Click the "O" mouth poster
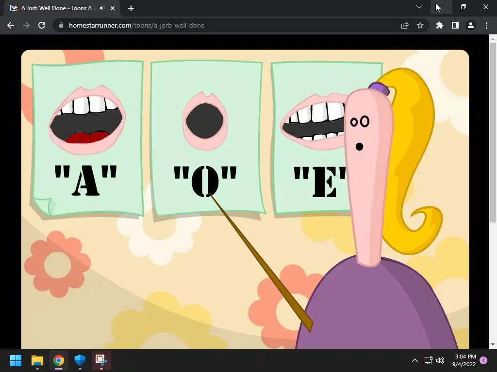Image resolution: width=497 pixels, height=372 pixels. click(207, 137)
